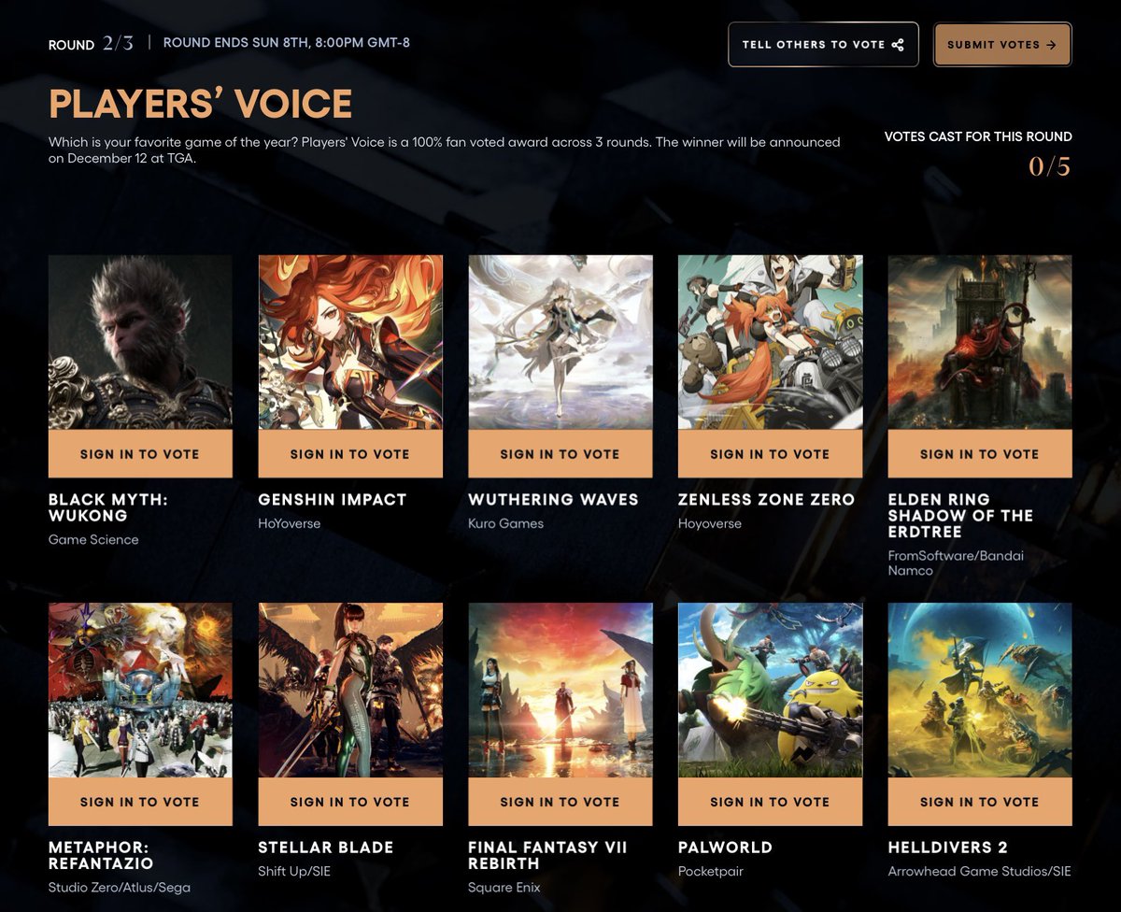This screenshot has width=1121, height=912.
Task: Click the Arrowhead Game Studios/SIE label
Action: click(x=980, y=871)
